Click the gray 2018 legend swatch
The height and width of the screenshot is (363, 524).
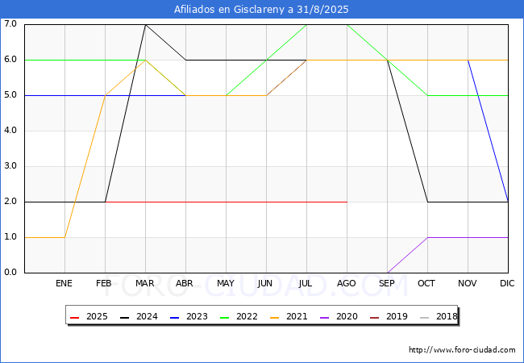point(424,318)
